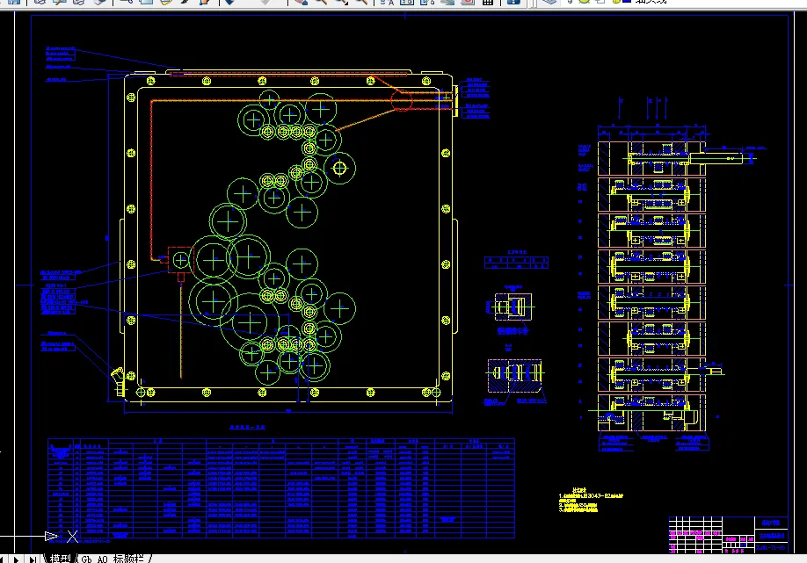The image size is (807, 563).
Task: Click the next layout tab scroll arrow
Action: (x=17, y=559)
